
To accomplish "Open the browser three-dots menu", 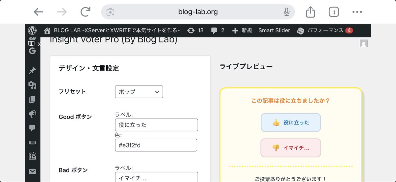I will [357, 12].
